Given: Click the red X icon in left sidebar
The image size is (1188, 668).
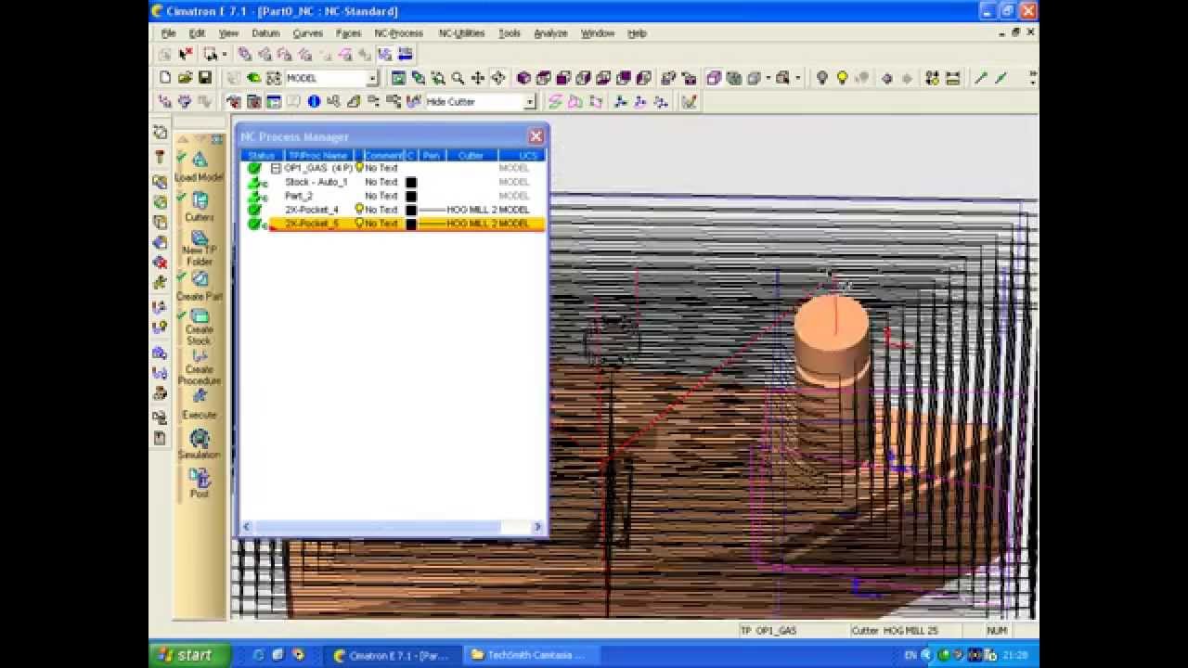Looking at the screenshot, I should click(160, 263).
